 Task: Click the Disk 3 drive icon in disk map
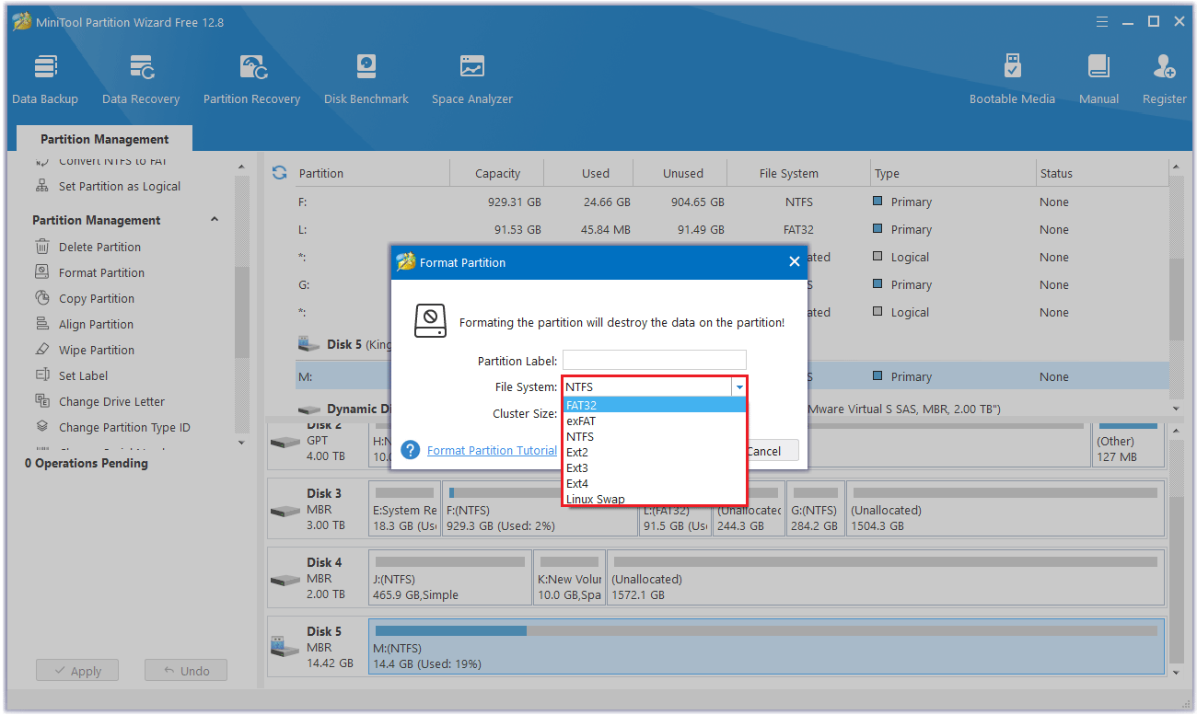[x=285, y=510]
